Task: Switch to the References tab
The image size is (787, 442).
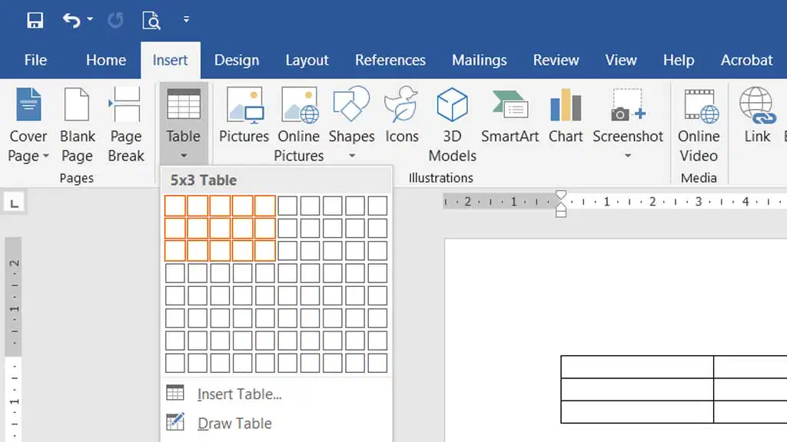Action: click(390, 60)
